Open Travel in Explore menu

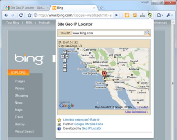click(19, 117)
